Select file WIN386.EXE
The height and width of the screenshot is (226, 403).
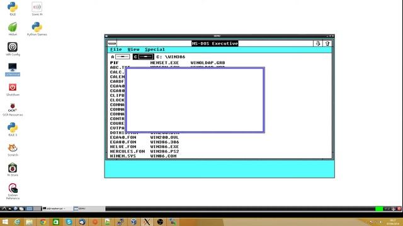164,146
